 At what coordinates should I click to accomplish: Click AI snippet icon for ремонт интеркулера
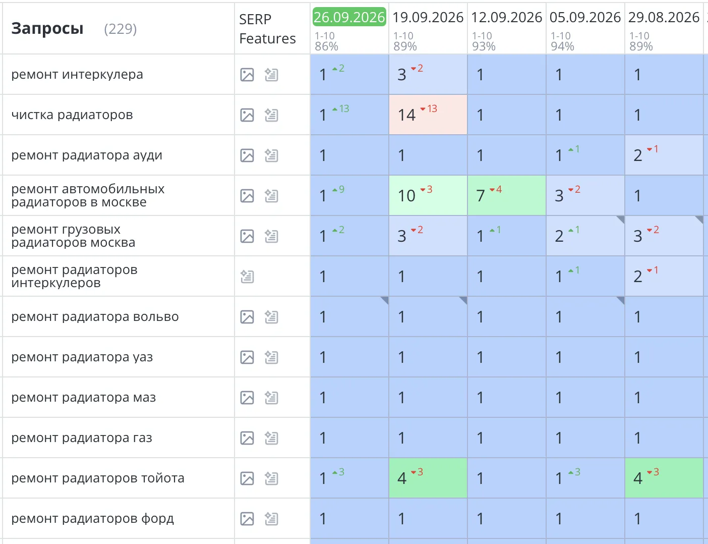coord(271,75)
